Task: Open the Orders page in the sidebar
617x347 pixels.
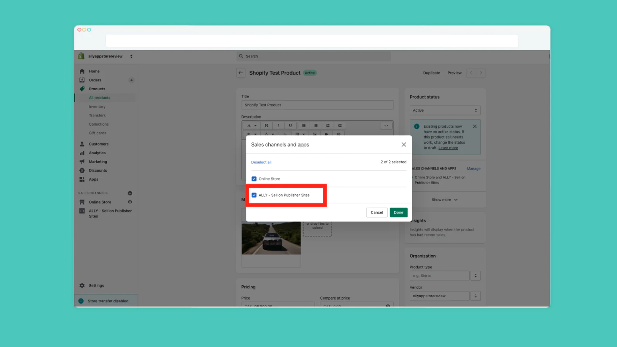Action: tap(95, 80)
